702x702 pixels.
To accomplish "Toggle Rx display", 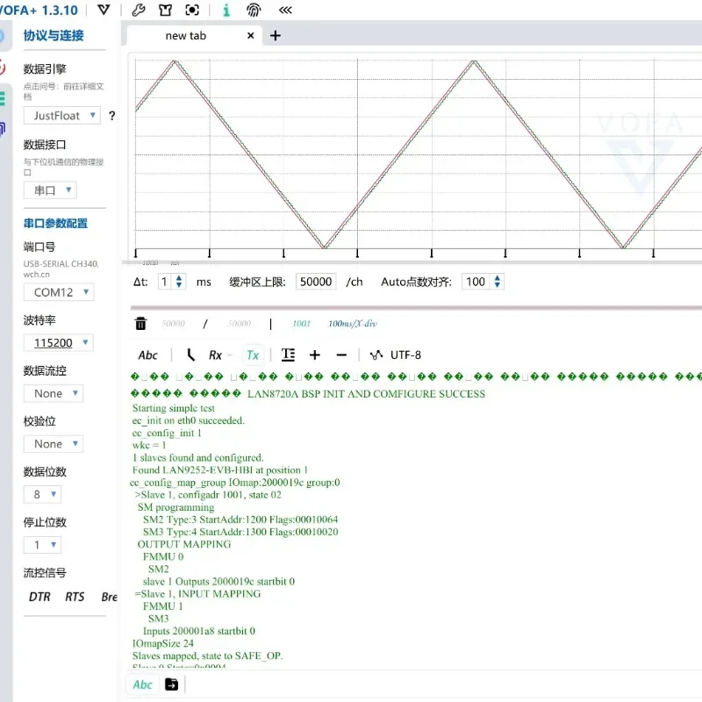I will pyautogui.click(x=216, y=355).
